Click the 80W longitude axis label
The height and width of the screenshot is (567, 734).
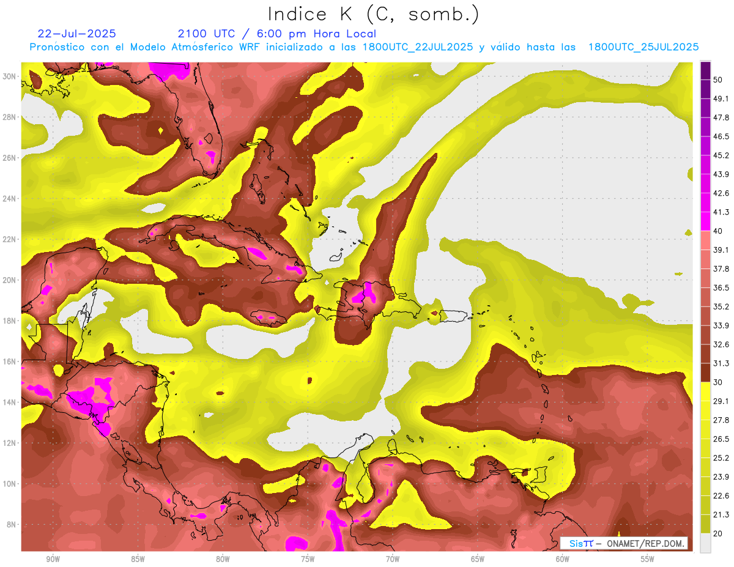pos(223,559)
